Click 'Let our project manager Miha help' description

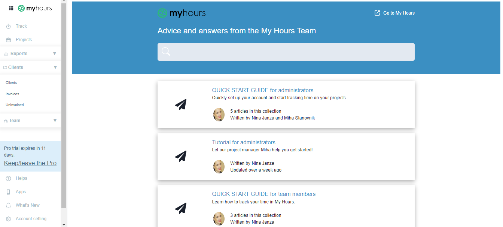(x=262, y=150)
